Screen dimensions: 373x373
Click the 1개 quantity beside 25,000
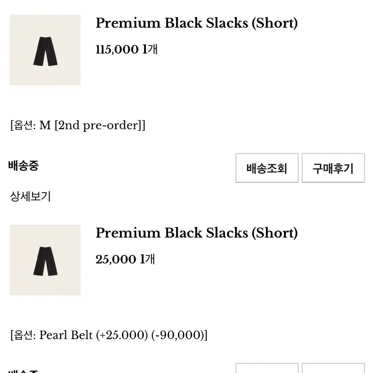click(x=148, y=259)
